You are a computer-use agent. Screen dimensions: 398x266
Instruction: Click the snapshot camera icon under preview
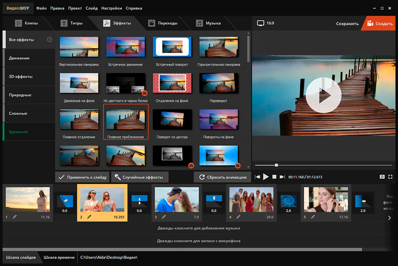pyautogui.click(x=382, y=177)
